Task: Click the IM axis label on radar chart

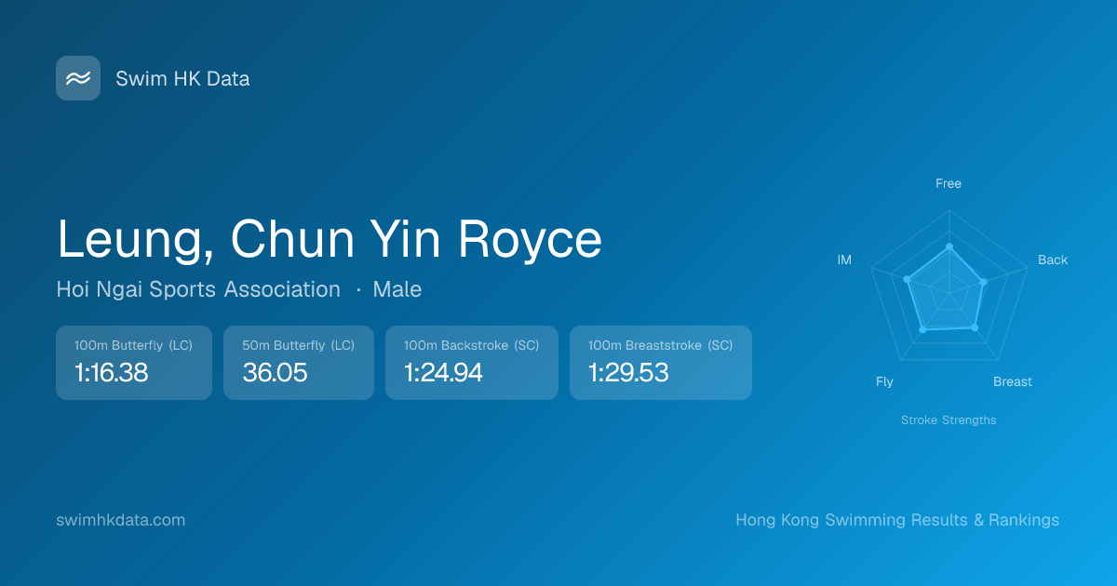Action: [x=844, y=260]
